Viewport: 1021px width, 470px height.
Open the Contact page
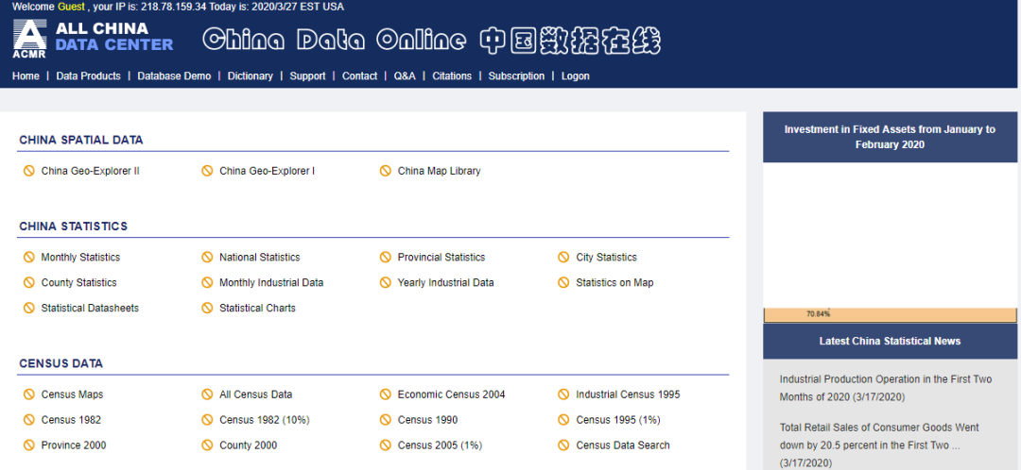[x=359, y=76]
